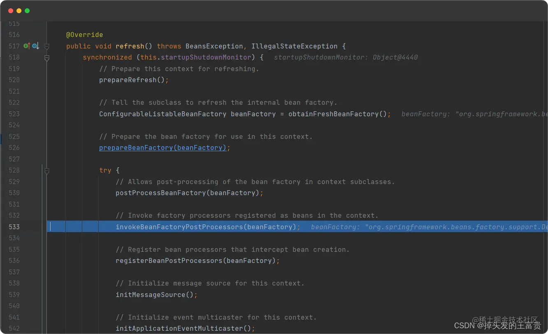Click the blue overridden-in-subclasses gutter icon on line 517
The image size is (548, 334).
(35, 46)
